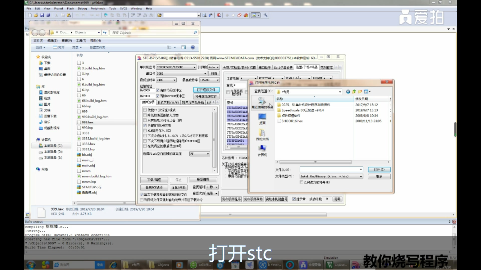481x270 pixels.
Task: Select the 桌面 icon in the open dialog sidebar
Action: click(262, 119)
